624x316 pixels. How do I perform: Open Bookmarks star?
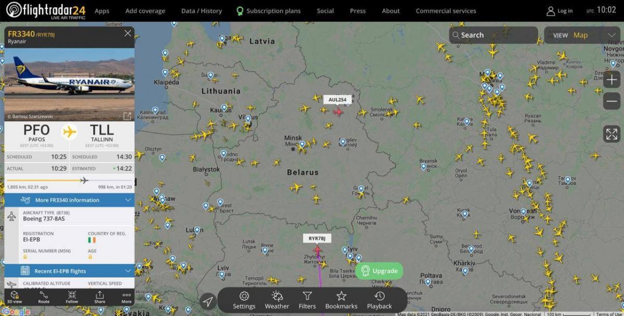click(341, 300)
